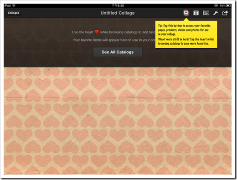The height and width of the screenshot is (180, 237).
Task: Tap the share export icon
Action: tap(225, 13)
